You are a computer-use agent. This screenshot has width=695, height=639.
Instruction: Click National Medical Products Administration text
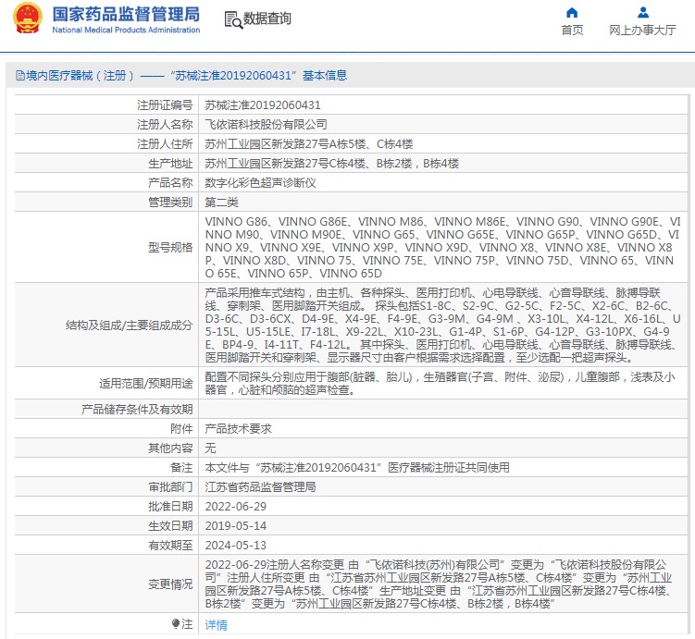point(126,31)
